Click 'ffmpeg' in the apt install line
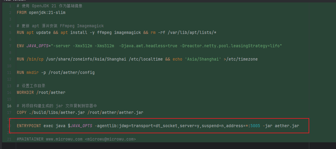Viewport: 336px width, 149px height. (x=104, y=33)
